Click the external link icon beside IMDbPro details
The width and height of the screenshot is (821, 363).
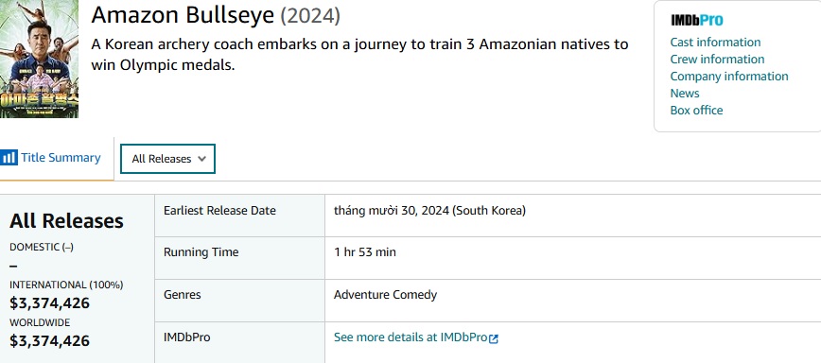point(493,338)
